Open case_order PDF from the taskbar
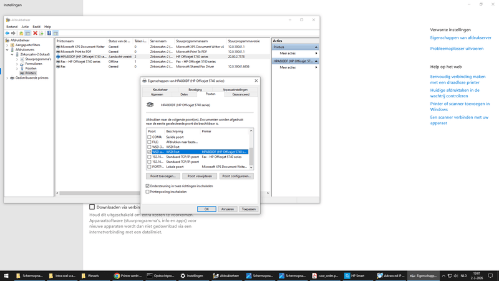This screenshot has height=281, width=499. coord(325,275)
